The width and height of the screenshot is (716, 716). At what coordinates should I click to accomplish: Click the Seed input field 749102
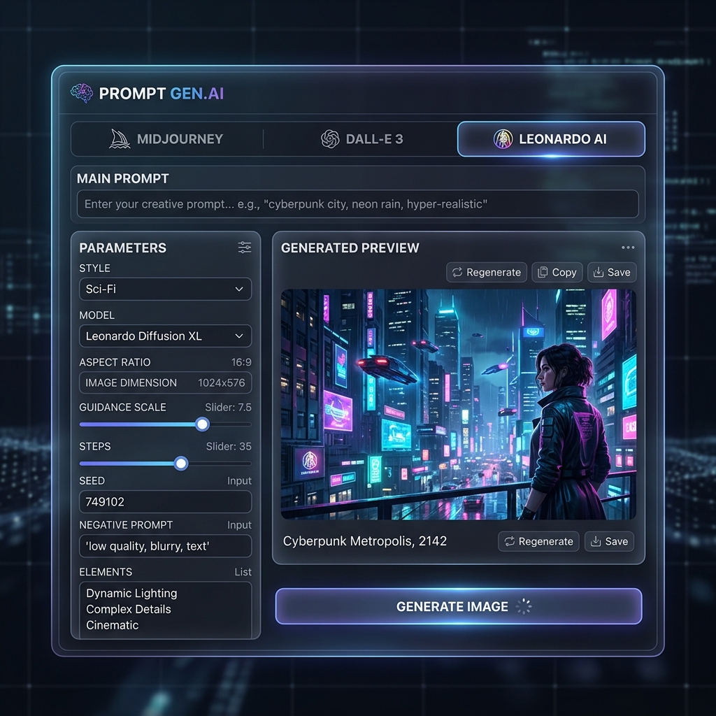pyautogui.click(x=165, y=502)
